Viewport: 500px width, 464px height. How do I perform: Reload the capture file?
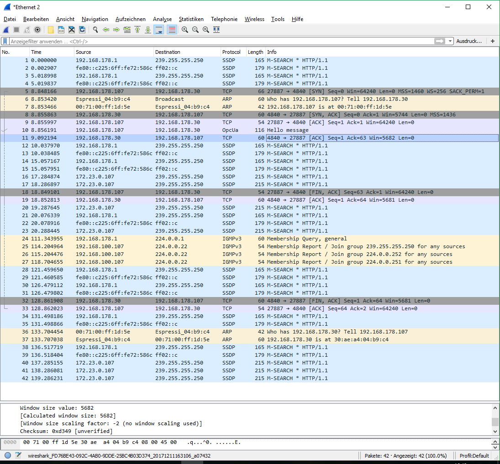(x=82, y=30)
